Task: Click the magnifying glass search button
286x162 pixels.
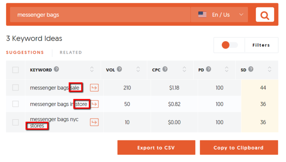Action: click(265, 15)
